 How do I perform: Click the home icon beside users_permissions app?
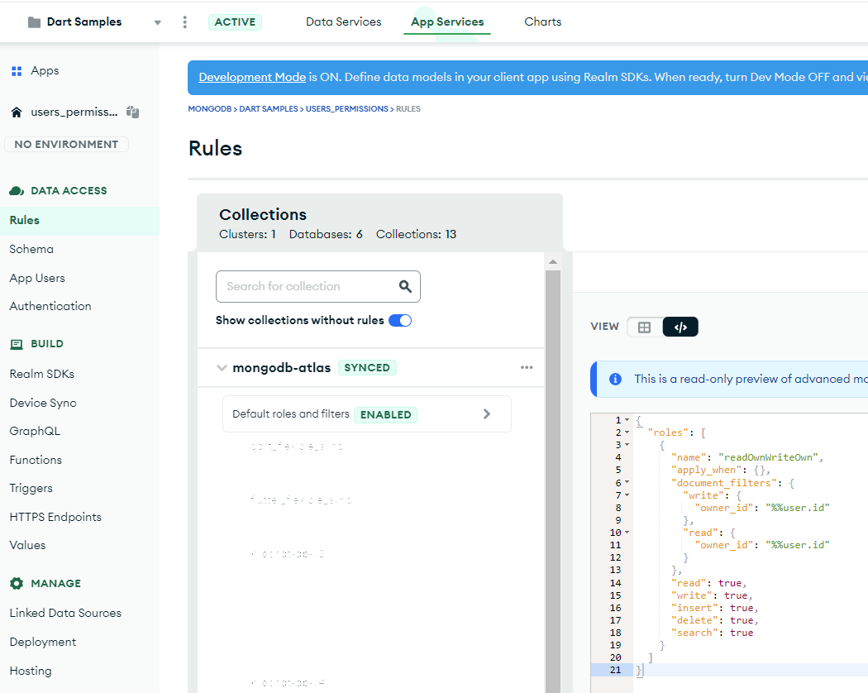(17, 112)
